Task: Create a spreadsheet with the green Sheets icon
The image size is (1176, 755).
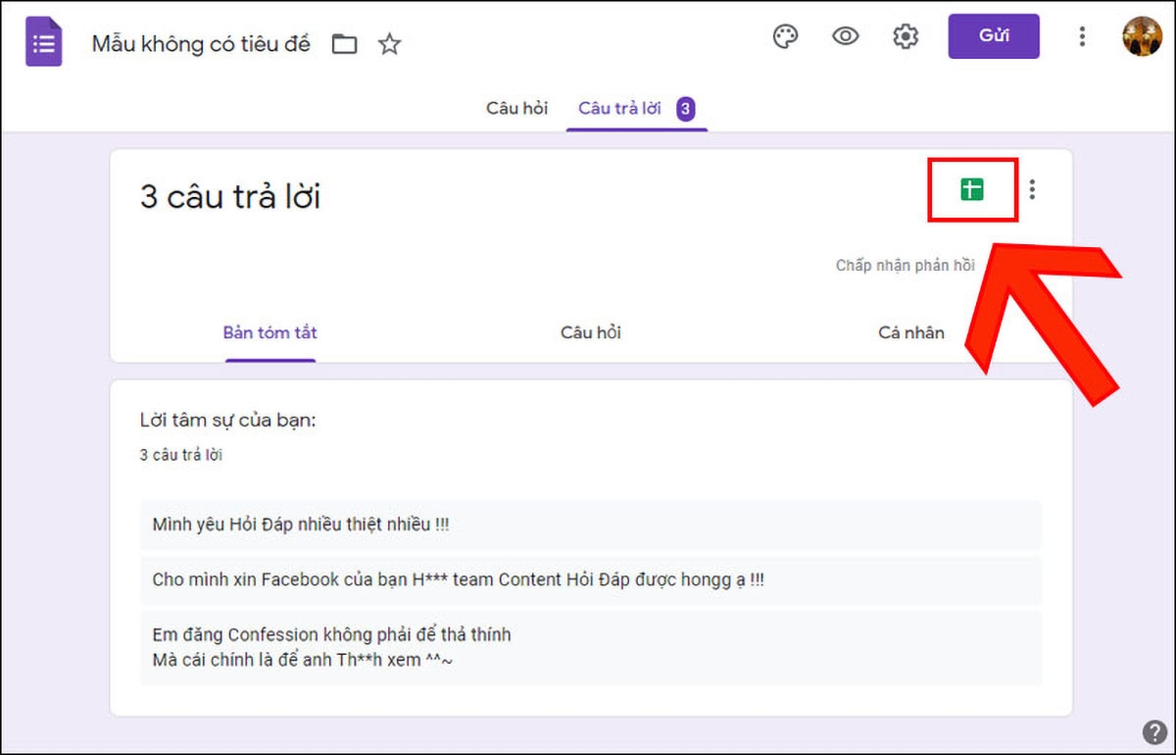Action: click(x=972, y=190)
